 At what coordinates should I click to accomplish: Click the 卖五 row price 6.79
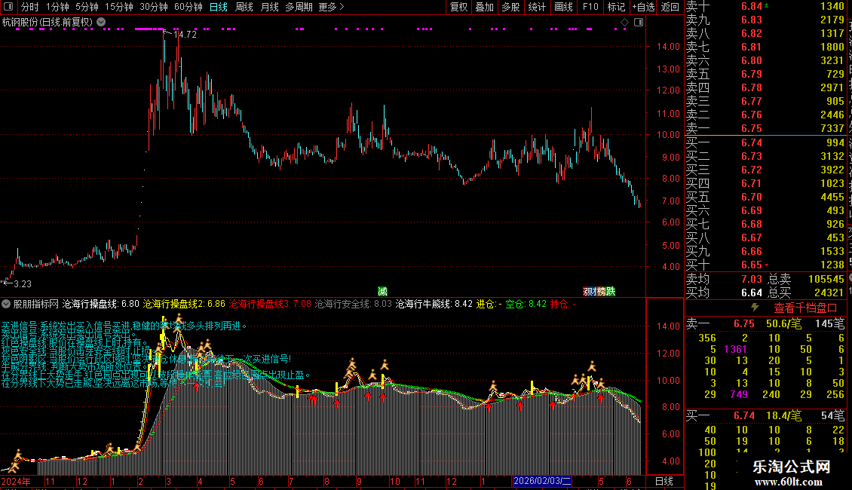tap(752, 75)
